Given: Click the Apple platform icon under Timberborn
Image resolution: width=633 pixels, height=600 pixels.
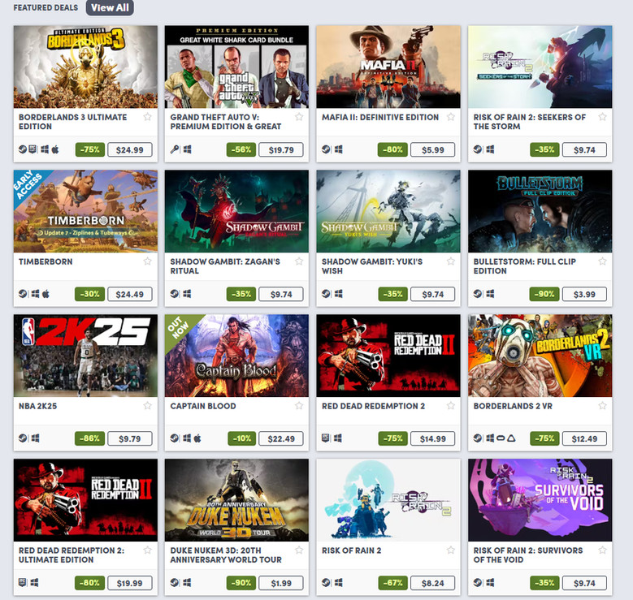Looking at the screenshot, I should 46,294.
